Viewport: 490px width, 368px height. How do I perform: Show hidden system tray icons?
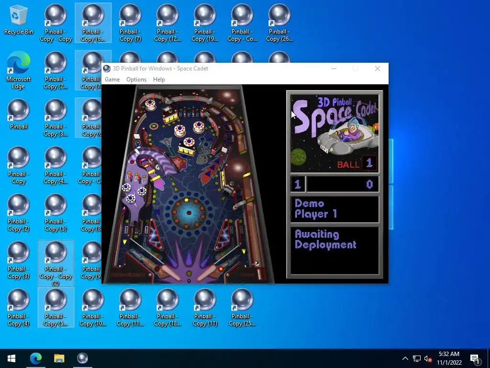[405, 358]
